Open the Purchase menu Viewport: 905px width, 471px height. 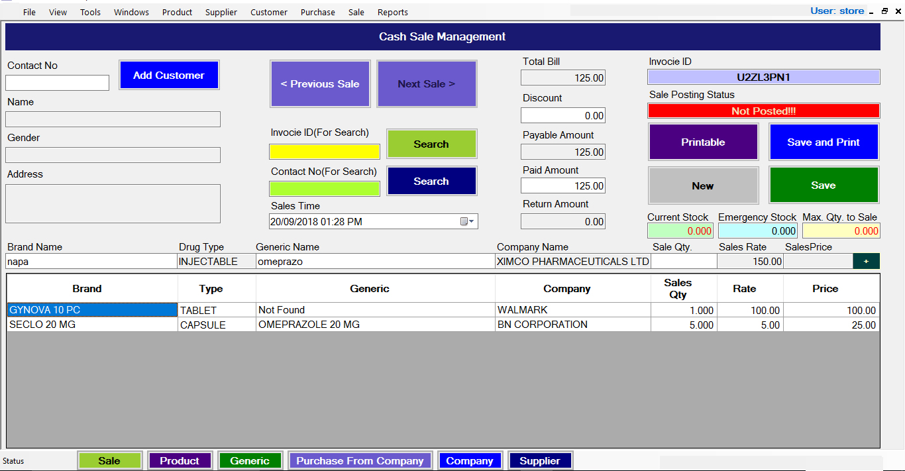click(318, 12)
